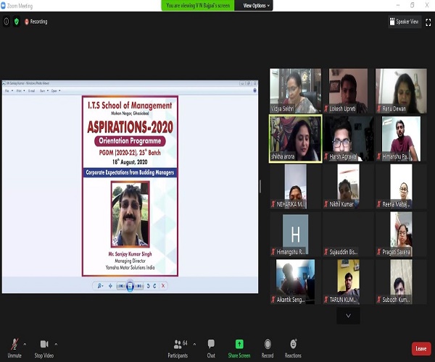Click 'Corporate Expectations from Budding Managers' text

pos(130,172)
